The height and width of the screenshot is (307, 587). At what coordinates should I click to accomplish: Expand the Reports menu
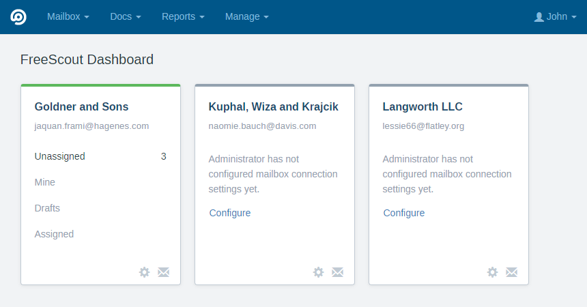coord(183,17)
